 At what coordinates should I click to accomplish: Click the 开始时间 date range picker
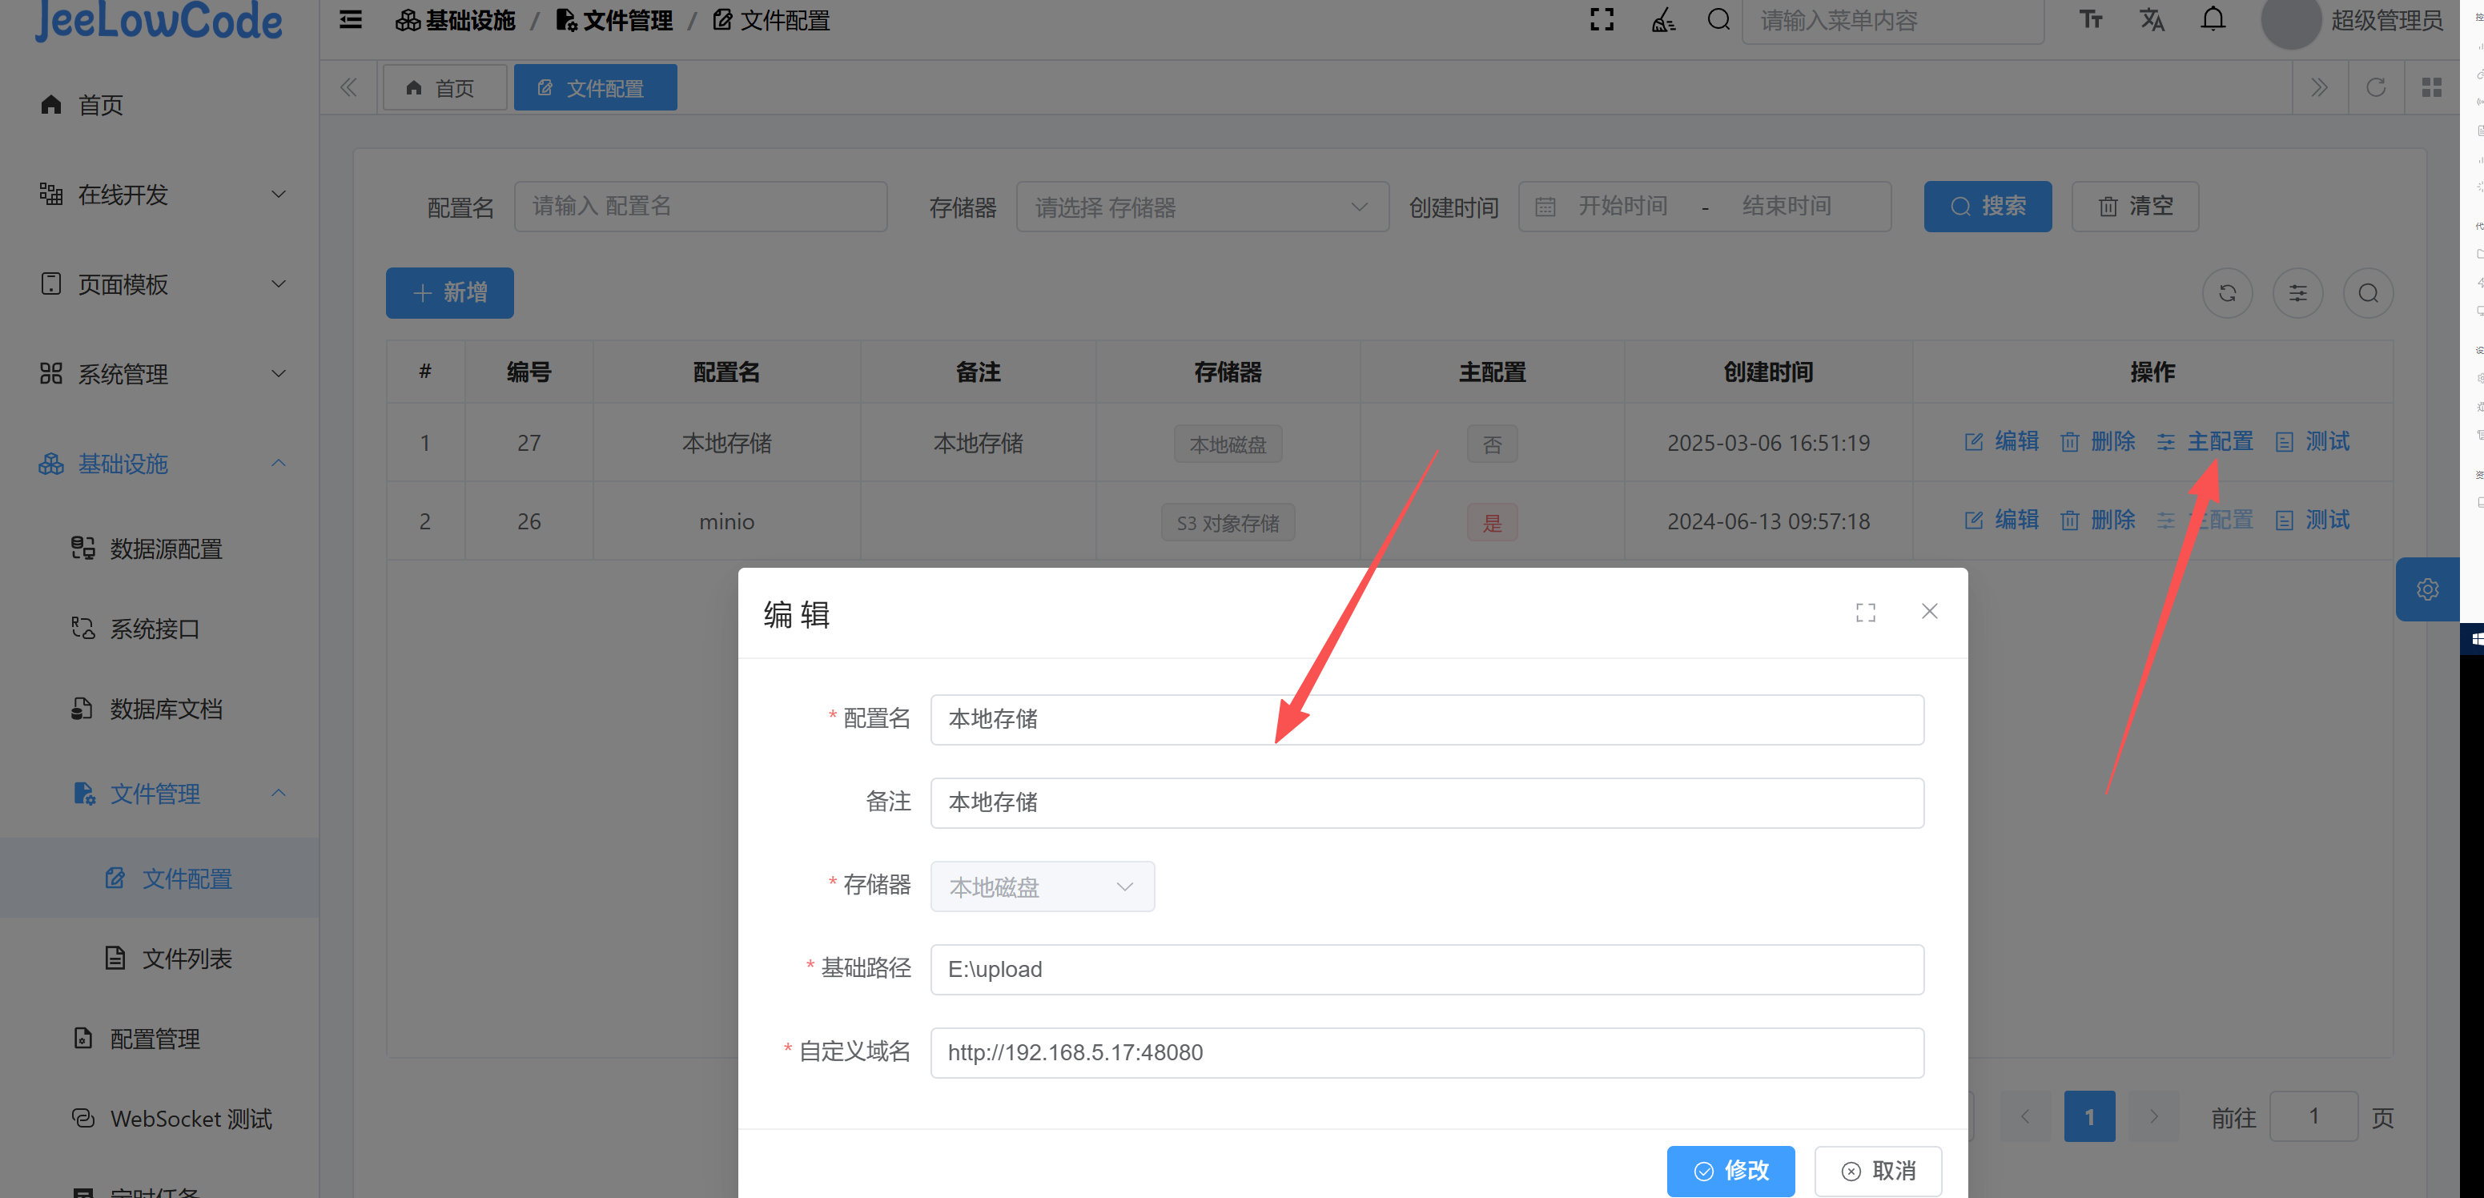coord(1622,207)
